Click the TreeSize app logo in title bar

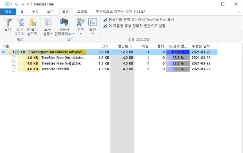click(x=7, y=4)
